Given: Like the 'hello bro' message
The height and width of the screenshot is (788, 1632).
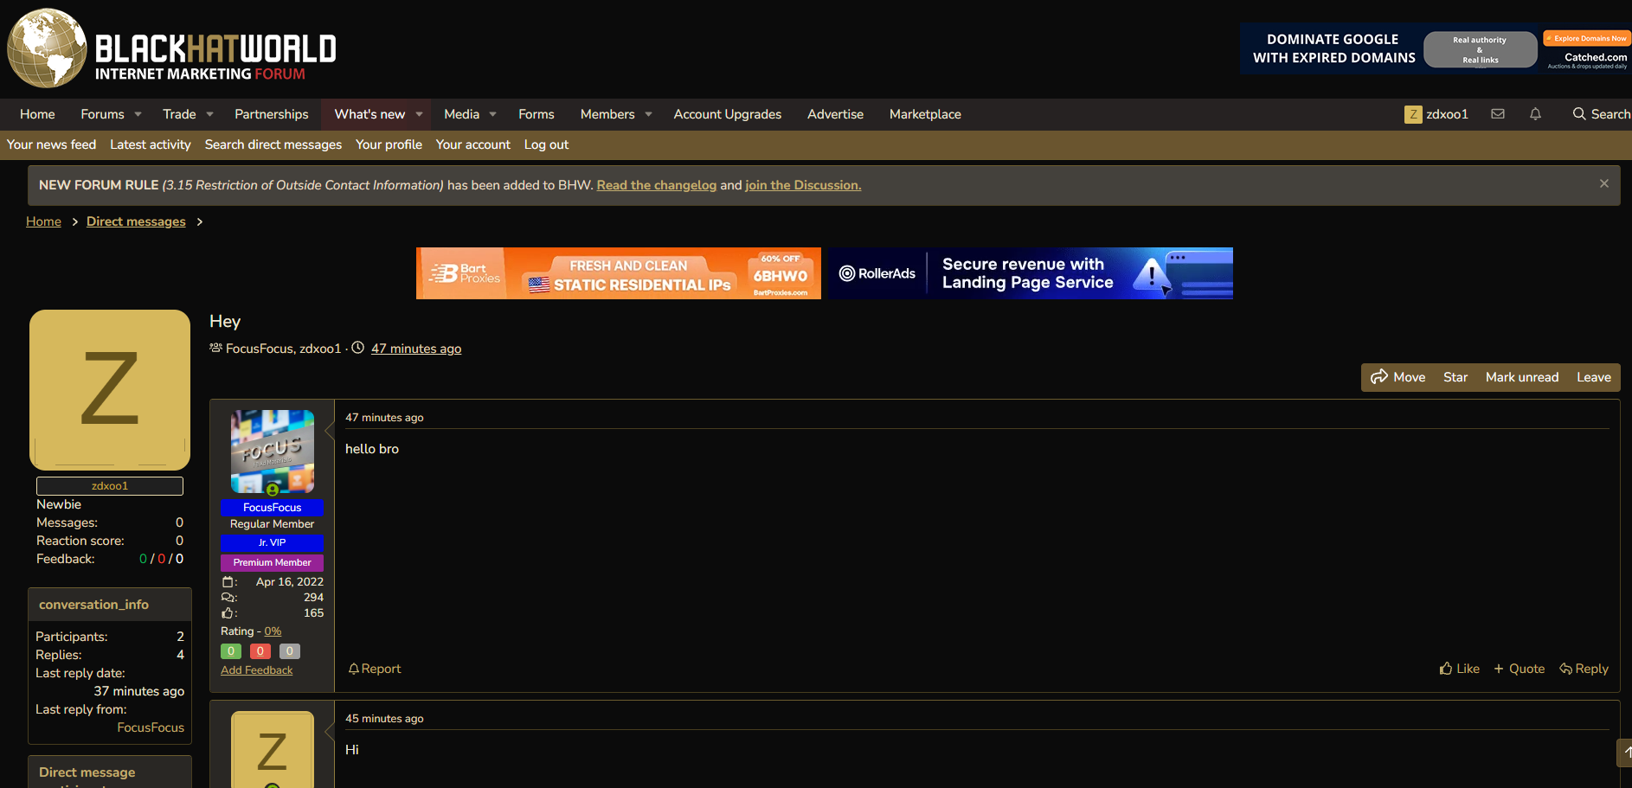Looking at the screenshot, I should 1459,669.
